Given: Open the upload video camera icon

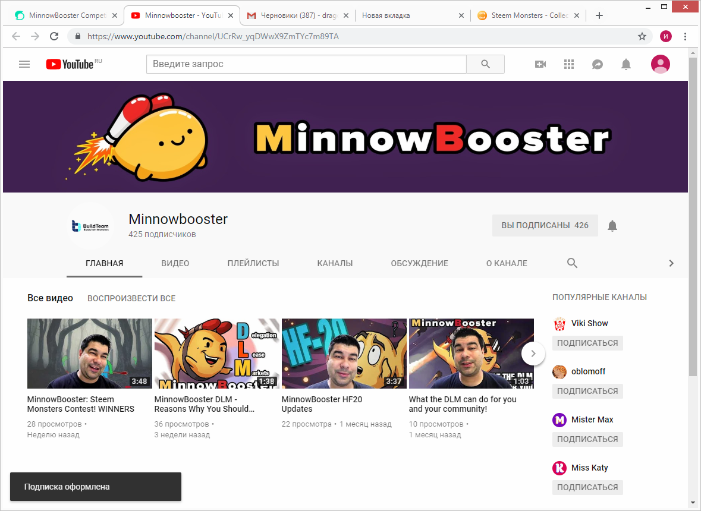Looking at the screenshot, I should (x=540, y=64).
